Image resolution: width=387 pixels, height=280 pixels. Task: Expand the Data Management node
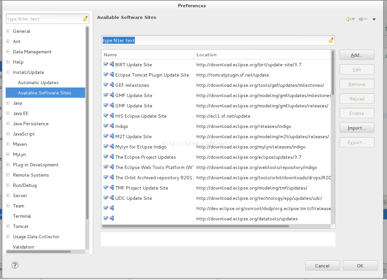tap(8, 52)
